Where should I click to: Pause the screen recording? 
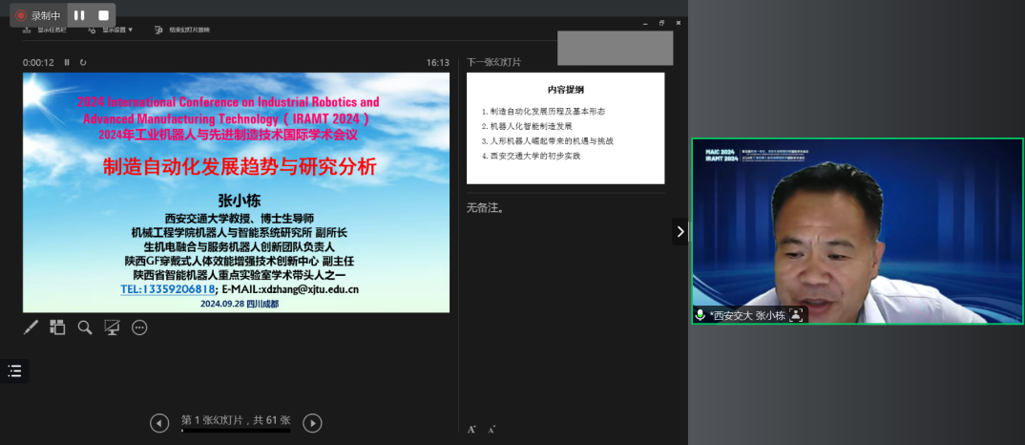pyautogui.click(x=79, y=15)
